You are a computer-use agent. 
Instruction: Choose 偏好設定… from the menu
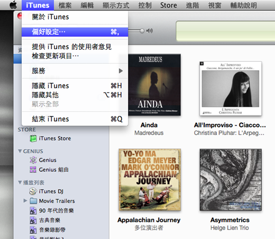tap(75, 32)
